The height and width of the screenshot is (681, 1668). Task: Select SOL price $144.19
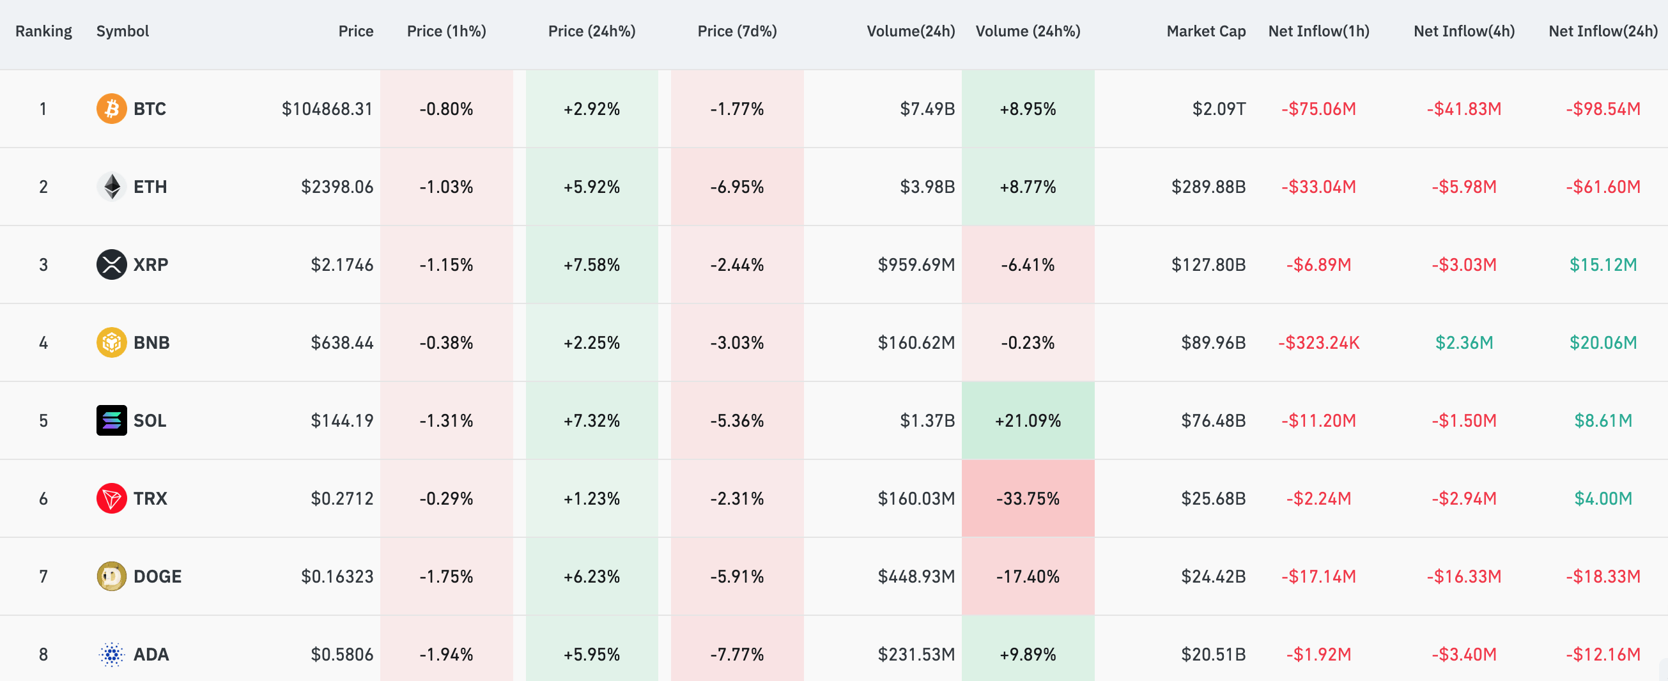pyautogui.click(x=342, y=421)
